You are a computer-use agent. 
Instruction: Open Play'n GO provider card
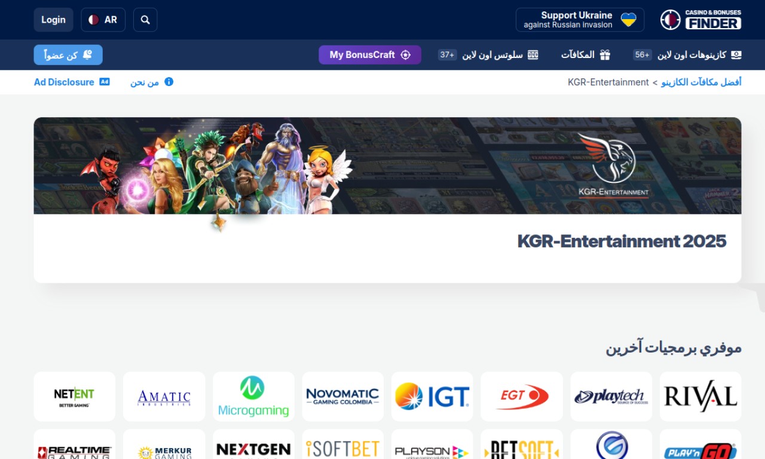point(700,444)
